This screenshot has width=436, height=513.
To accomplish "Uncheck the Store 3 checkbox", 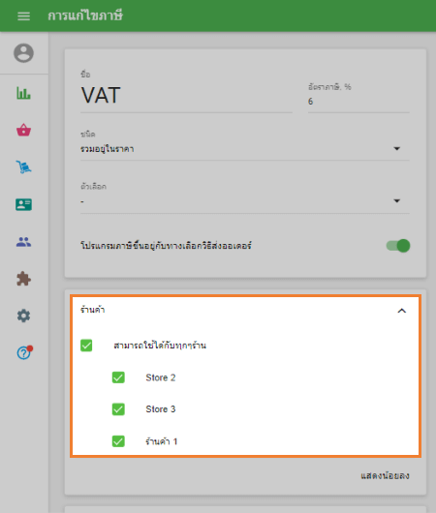I will 118,409.
